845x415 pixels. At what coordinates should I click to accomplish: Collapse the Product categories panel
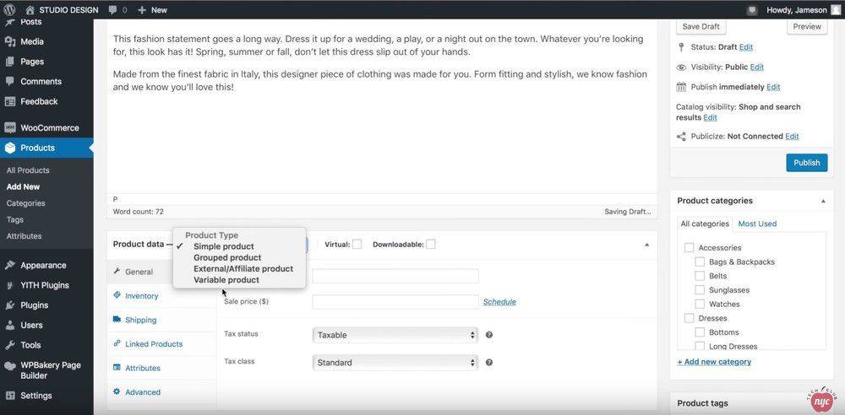[823, 202]
